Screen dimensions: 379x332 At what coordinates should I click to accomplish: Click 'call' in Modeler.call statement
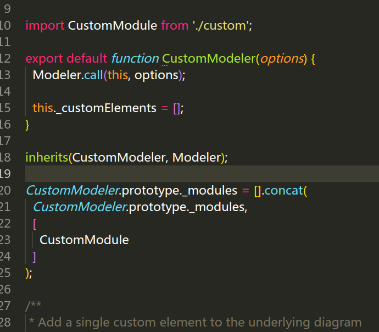[93, 75]
